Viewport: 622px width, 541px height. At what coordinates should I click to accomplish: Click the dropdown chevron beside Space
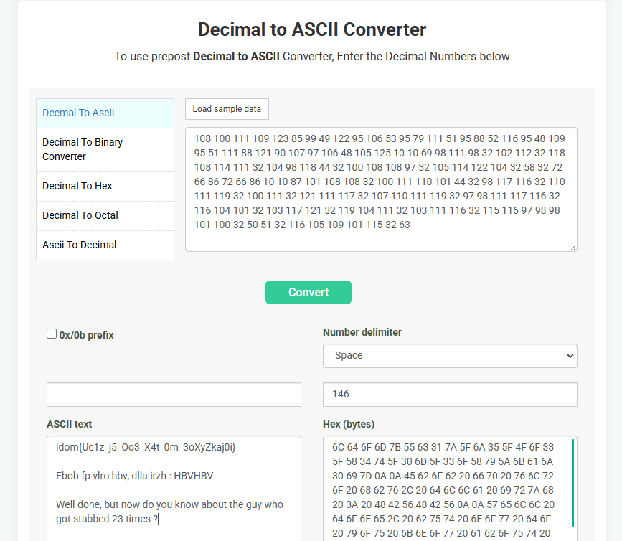tap(570, 356)
